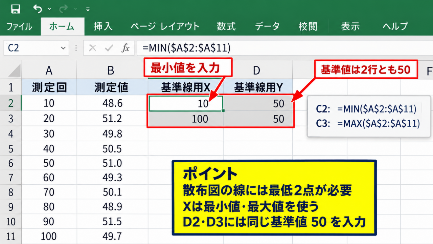This screenshot has width=433, height=244.
Task: Switch to the 表示 tab
Action: 350,26
